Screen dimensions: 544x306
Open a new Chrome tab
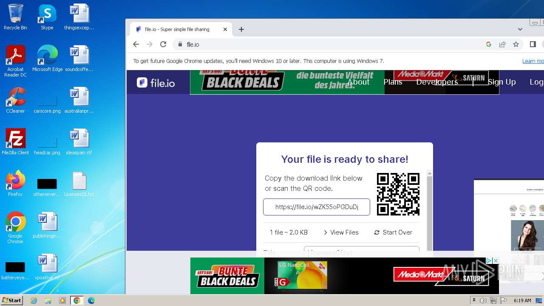click(x=241, y=29)
